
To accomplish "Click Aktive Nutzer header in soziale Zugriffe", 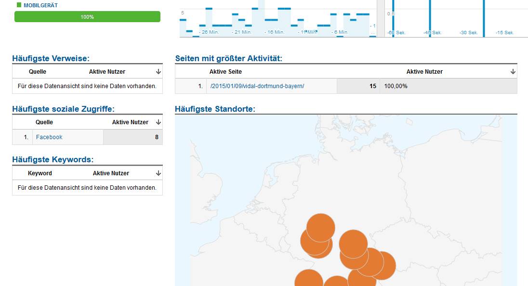I will pos(131,122).
